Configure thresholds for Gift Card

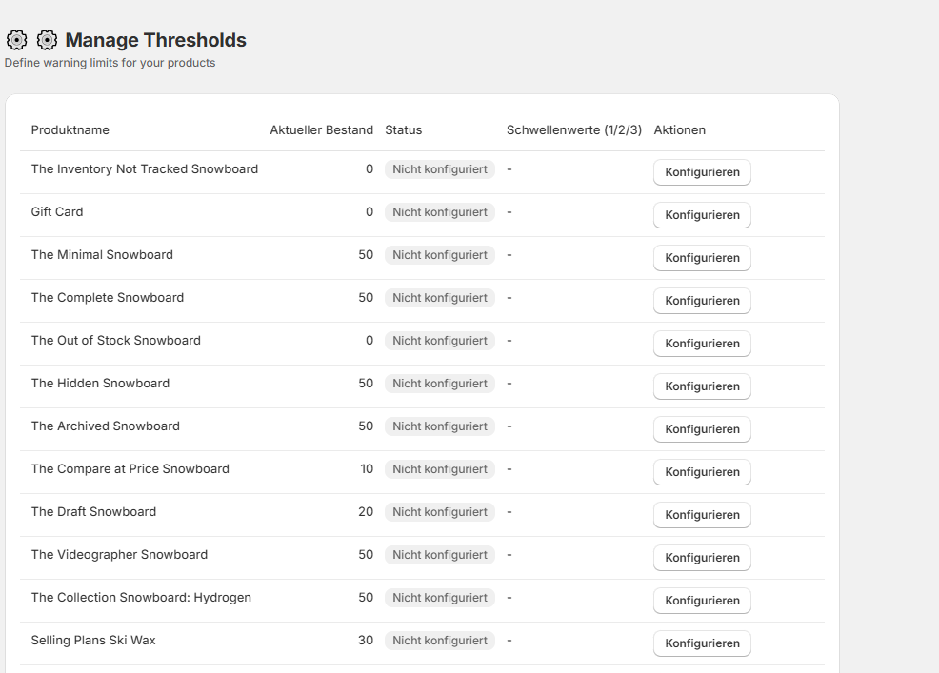point(702,215)
